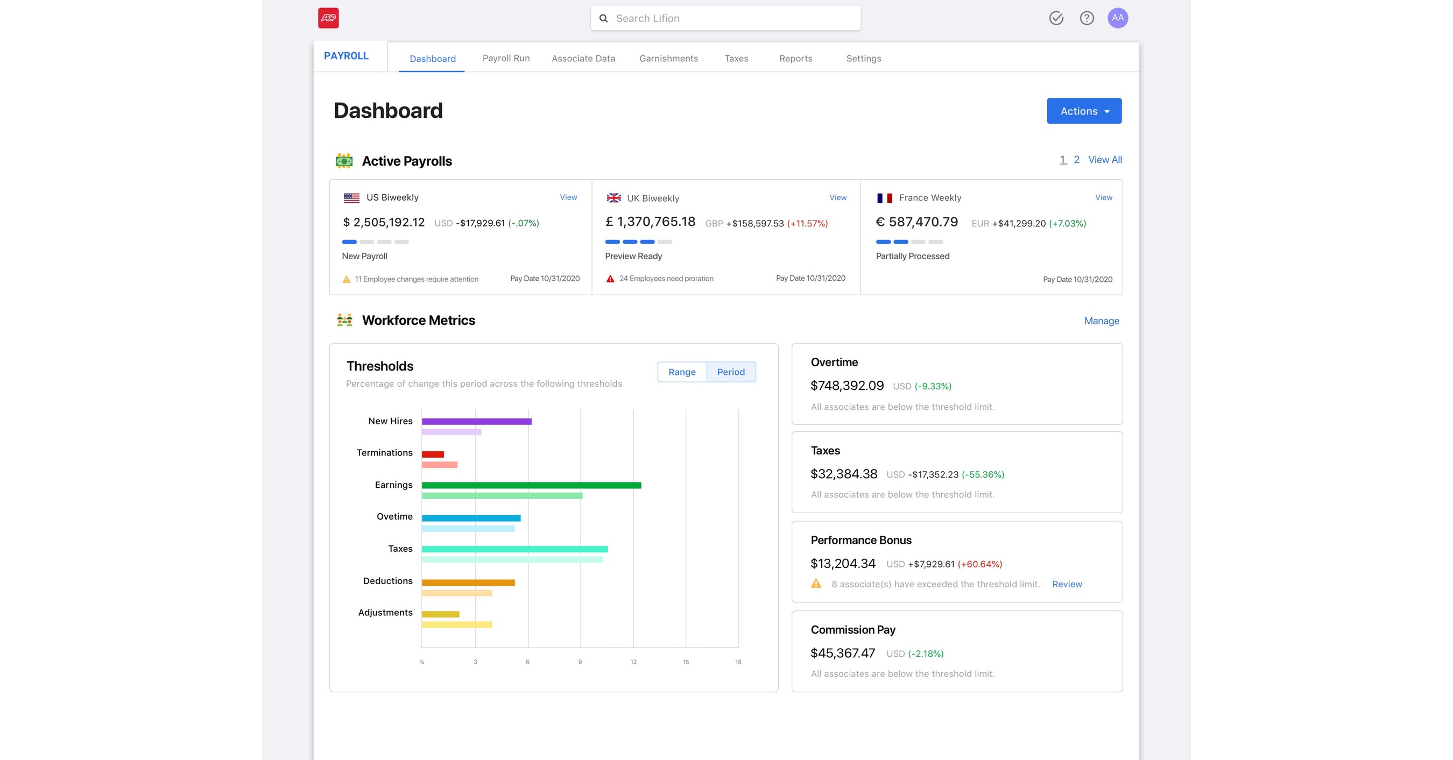Image resolution: width=1453 pixels, height=760 pixels.
Task: Open the Taxes tab
Action: [x=736, y=58]
